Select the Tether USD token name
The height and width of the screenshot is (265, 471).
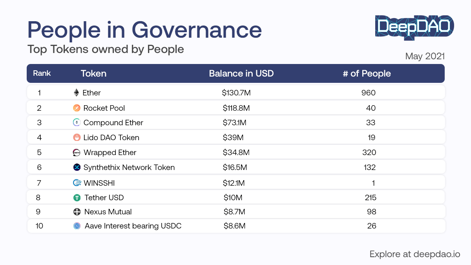pos(104,197)
